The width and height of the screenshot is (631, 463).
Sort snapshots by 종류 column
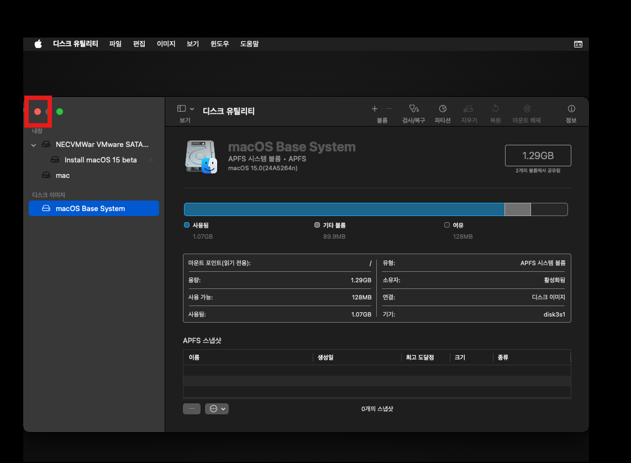tap(532, 357)
